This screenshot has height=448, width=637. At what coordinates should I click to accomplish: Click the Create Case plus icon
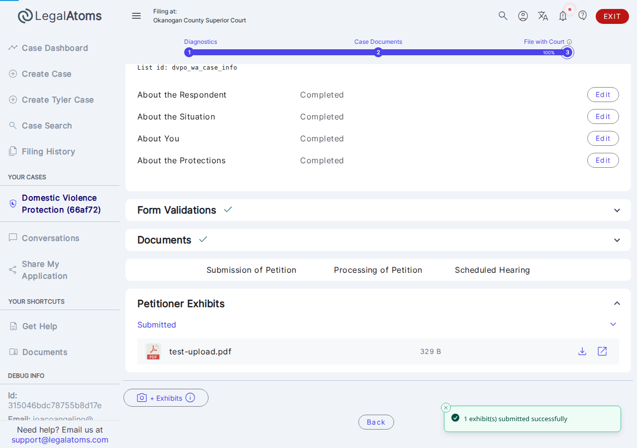tap(13, 74)
